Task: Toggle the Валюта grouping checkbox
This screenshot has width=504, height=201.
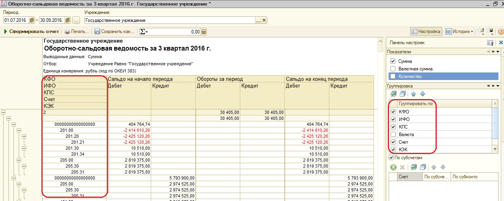Action: pyautogui.click(x=393, y=135)
